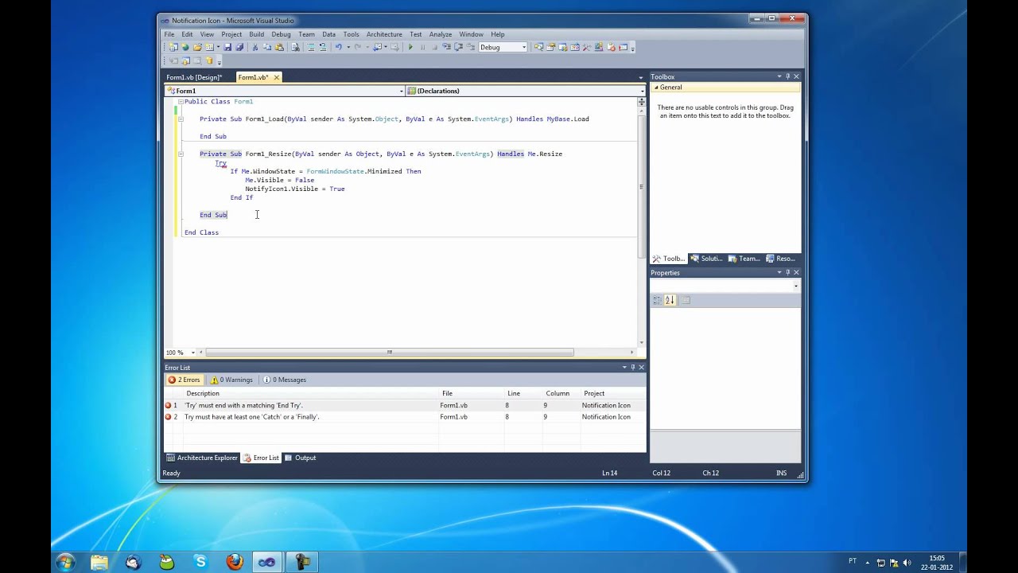Collapse the Form1_Load sub outline
The width and height of the screenshot is (1018, 573).
(x=181, y=119)
